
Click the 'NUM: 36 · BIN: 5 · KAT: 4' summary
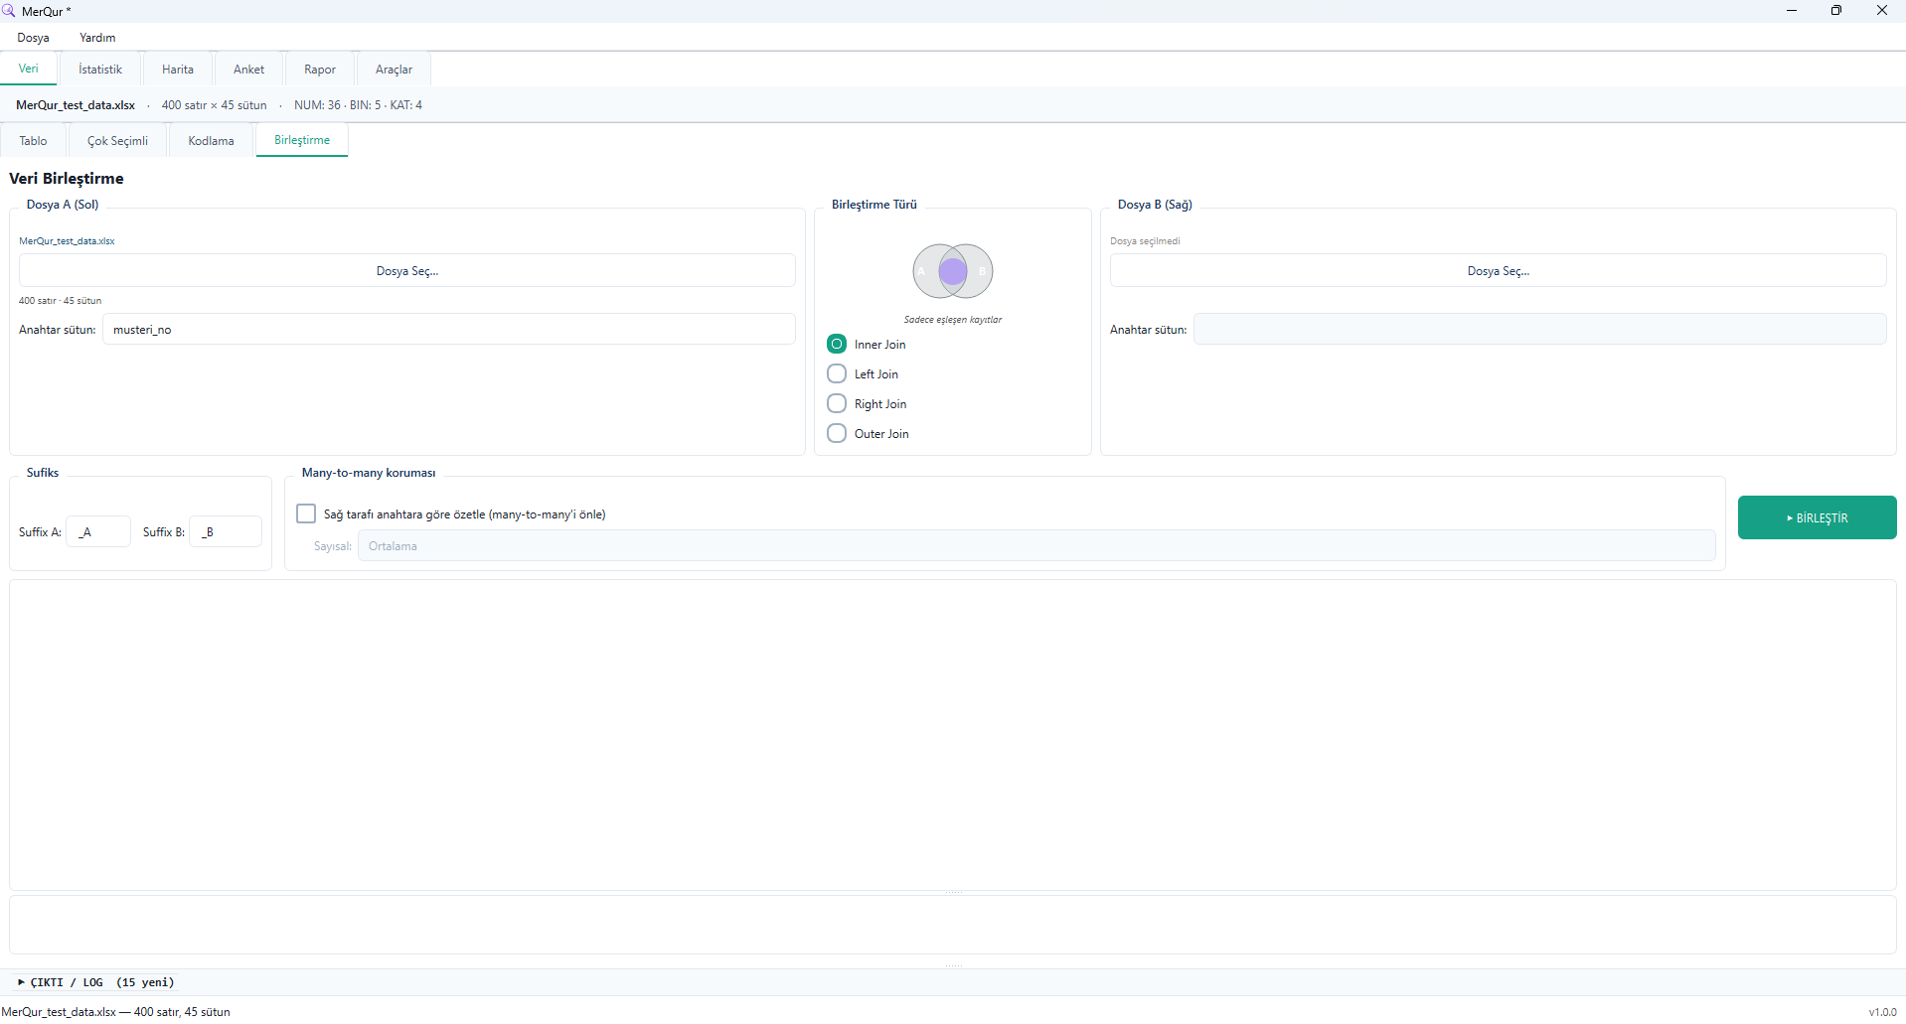[x=358, y=105]
